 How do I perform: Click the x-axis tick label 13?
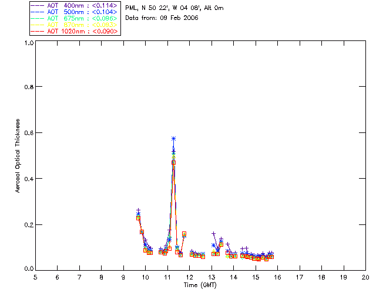[x=211, y=277]
